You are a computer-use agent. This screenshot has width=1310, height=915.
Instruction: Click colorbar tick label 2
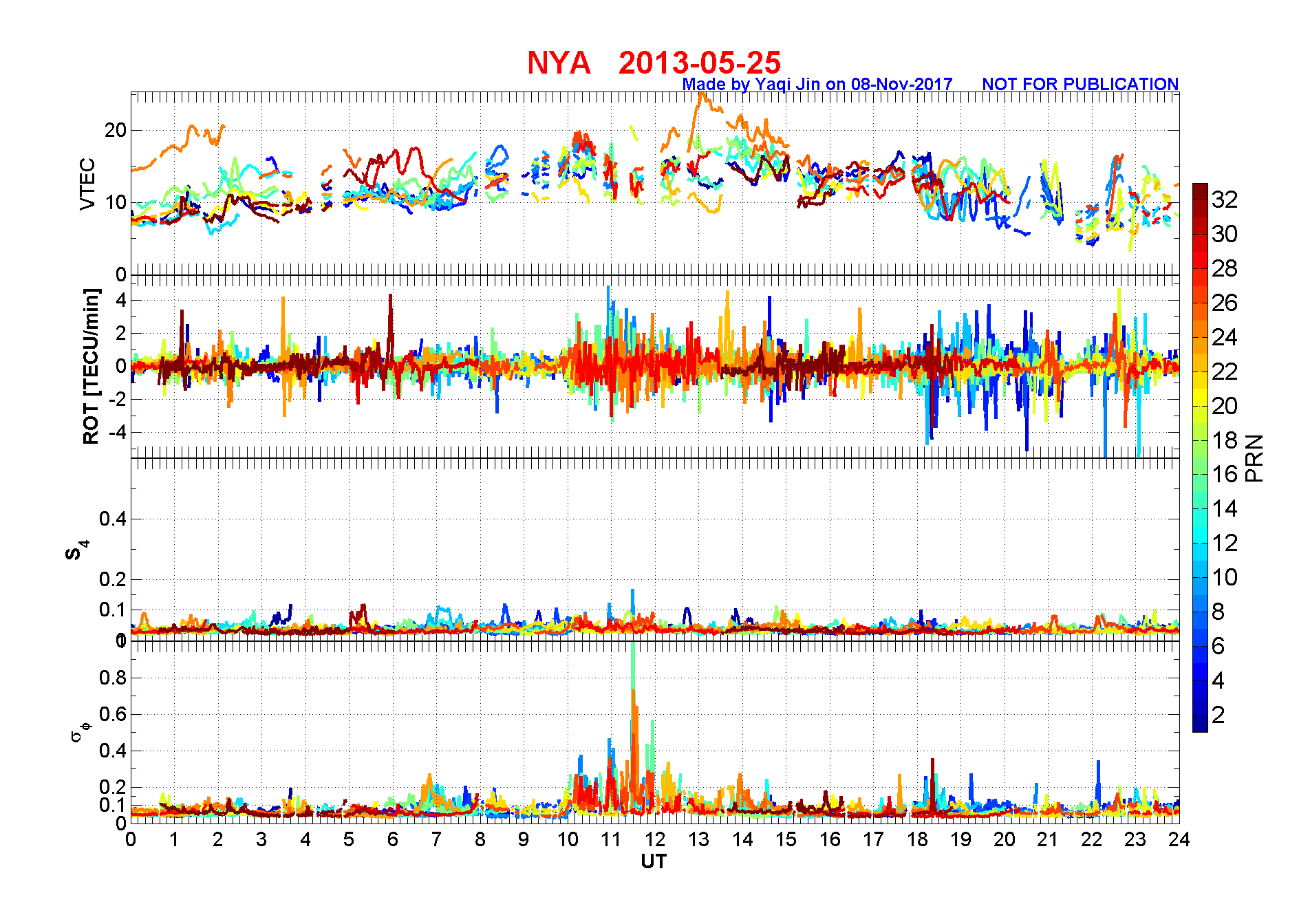pos(1218,715)
